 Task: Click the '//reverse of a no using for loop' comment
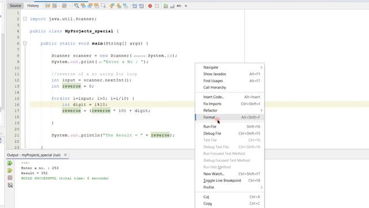[x=95, y=74]
